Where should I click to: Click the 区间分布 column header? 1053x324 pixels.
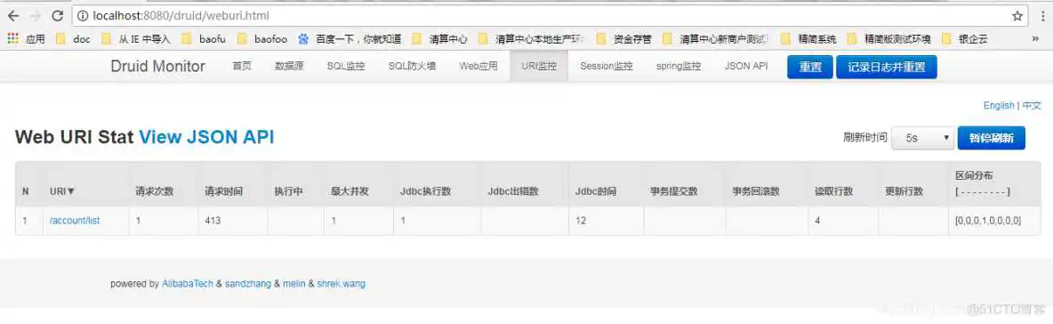point(975,176)
